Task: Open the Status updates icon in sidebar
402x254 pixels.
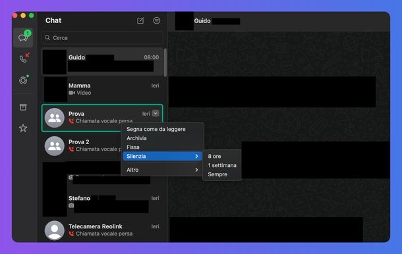Action: [x=23, y=80]
